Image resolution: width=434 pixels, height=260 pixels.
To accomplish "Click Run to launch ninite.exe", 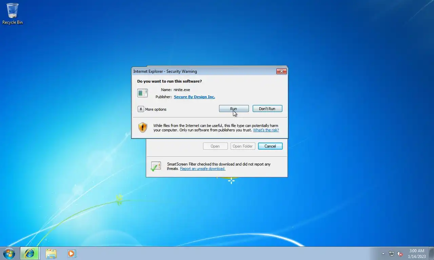I will [234, 109].
